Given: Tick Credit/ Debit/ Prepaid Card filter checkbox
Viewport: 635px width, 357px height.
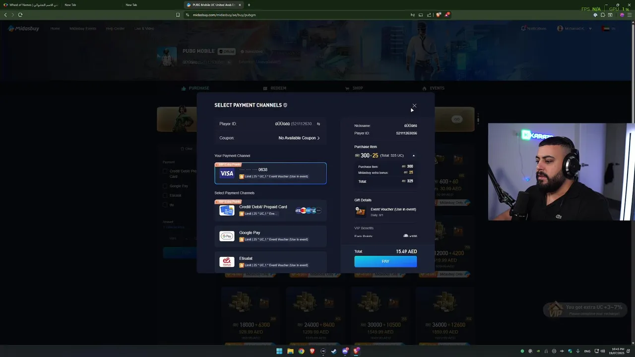Looking at the screenshot, I should (165, 172).
